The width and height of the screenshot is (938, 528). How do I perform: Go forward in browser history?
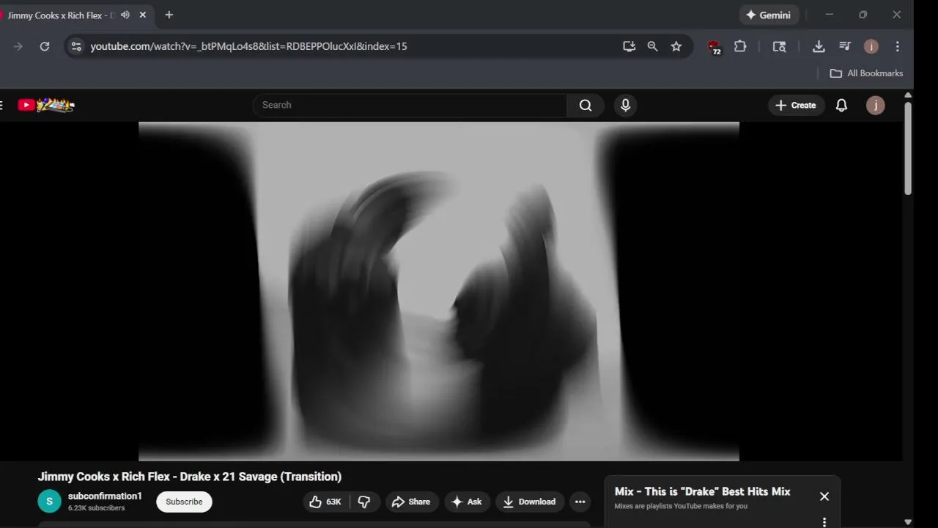(x=18, y=46)
